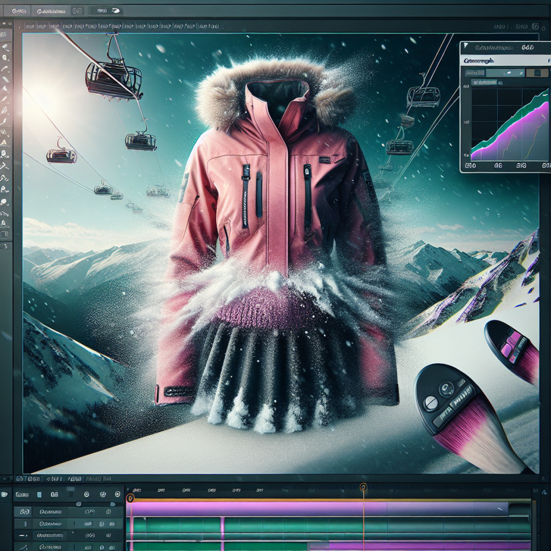Click the play icon in the timeline panel header
Viewport: 551px width, 551px height.
click(87, 495)
